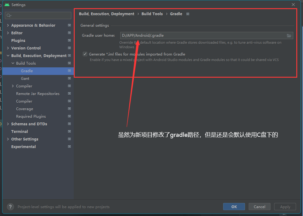Click the icon beside the Coverage entry
The image size is (303, 216).
[x=69, y=109]
